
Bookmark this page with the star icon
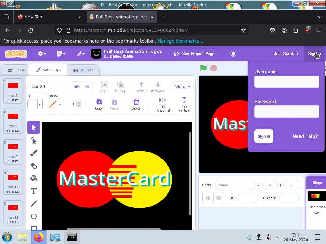tap(243, 30)
